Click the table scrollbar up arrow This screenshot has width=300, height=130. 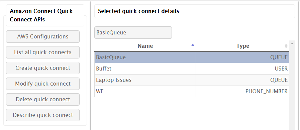[x=292, y=43]
